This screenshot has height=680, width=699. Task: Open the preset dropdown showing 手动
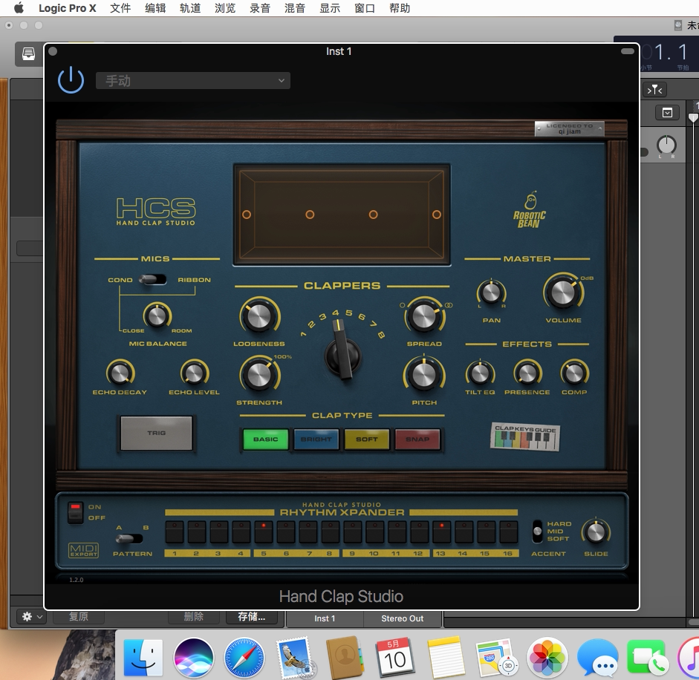(192, 81)
